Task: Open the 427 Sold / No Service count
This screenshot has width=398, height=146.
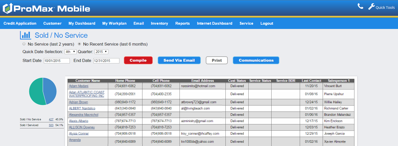Action: click(51, 119)
